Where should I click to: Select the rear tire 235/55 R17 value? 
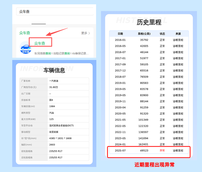(x=56, y=157)
